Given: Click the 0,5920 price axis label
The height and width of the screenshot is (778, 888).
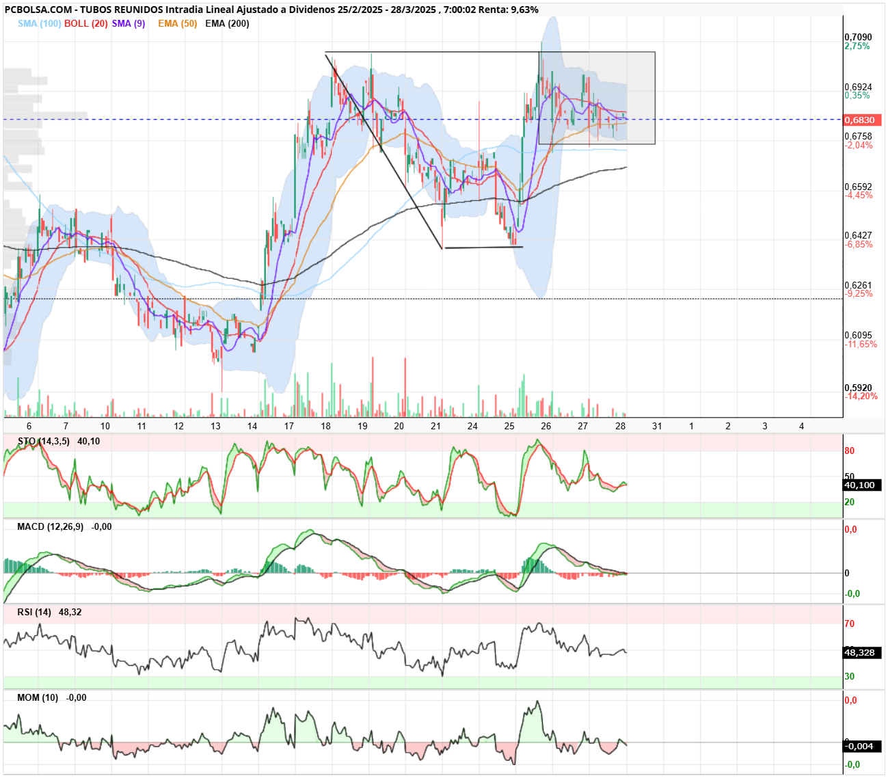Looking at the screenshot, I should 858,388.
